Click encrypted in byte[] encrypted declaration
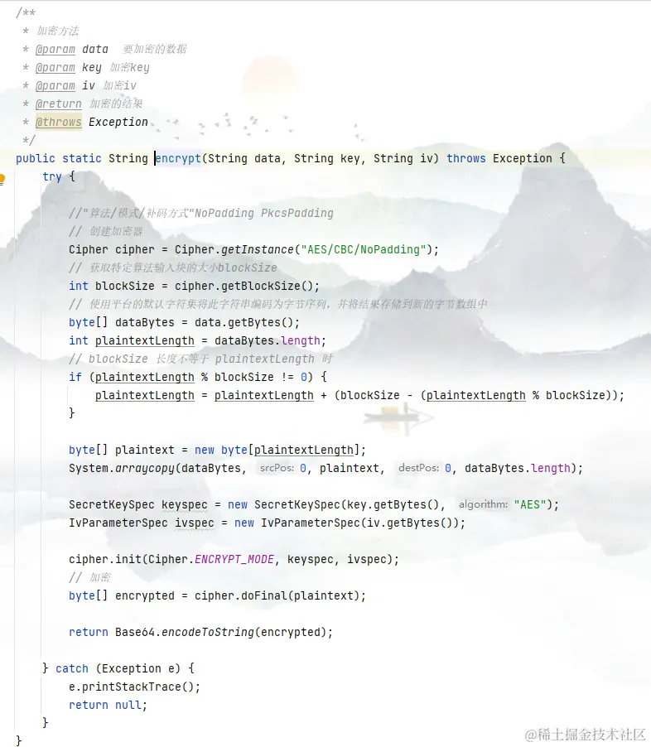The width and height of the screenshot is (651, 747). tap(145, 596)
